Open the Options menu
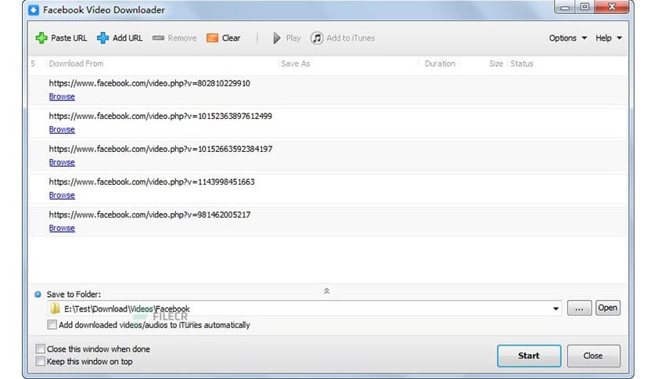Viewport: 654px width, 379px height. [568, 38]
